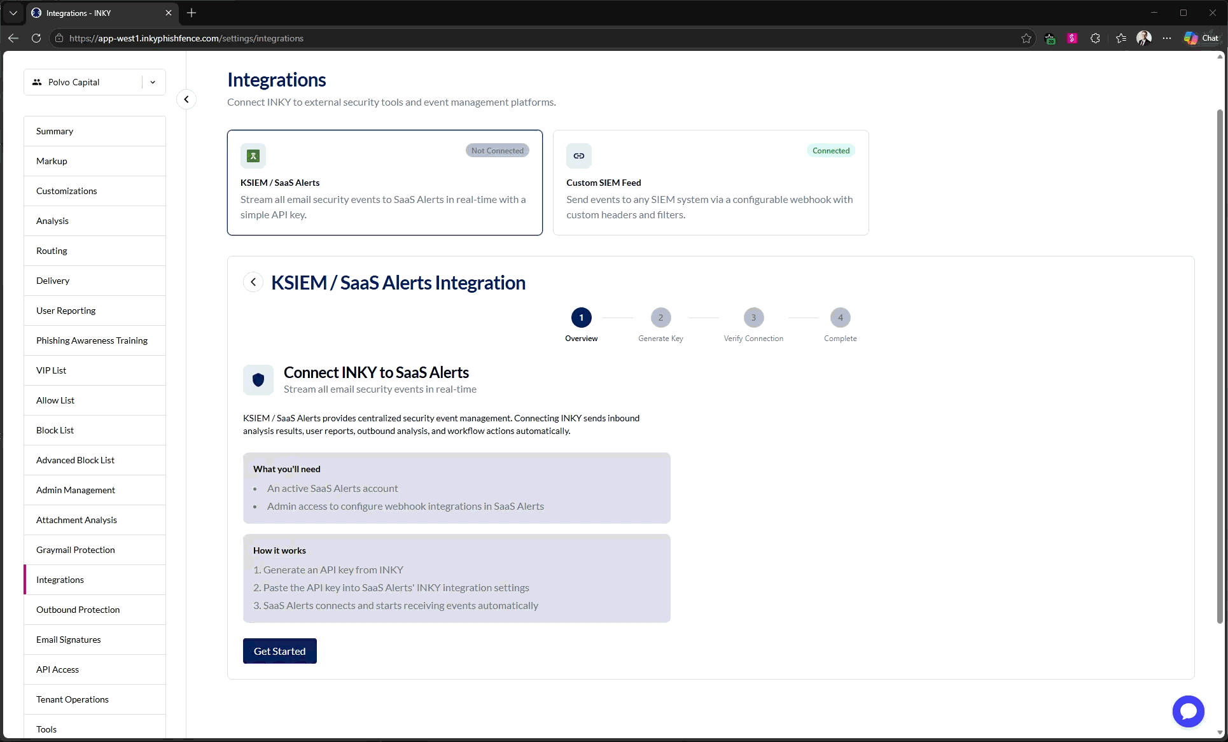Open Analysis in the sidebar
Viewport: 1228px width, 742px height.
tap(95, 221)
